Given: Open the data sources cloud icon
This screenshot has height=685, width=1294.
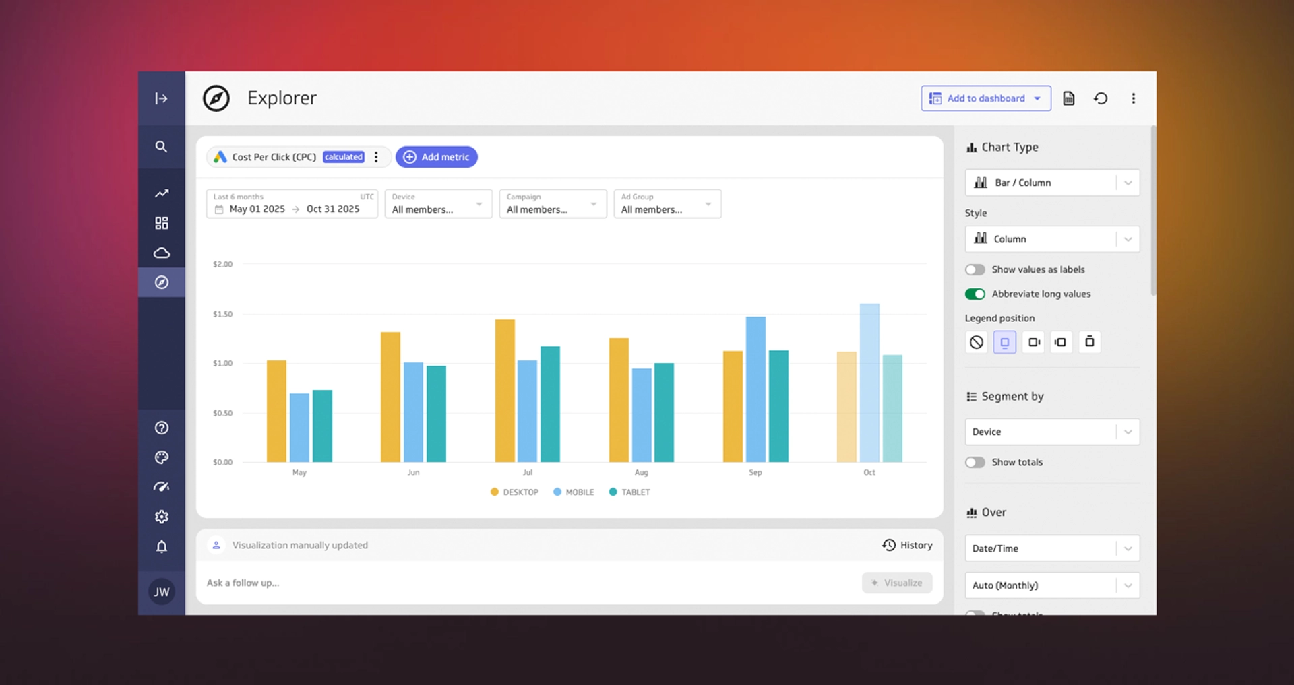Looking at the screenshot, I should tap(161, 252).
